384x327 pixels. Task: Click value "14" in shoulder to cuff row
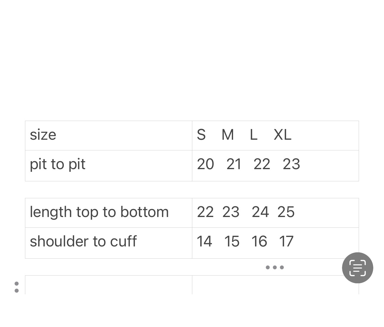click(205, 241)
